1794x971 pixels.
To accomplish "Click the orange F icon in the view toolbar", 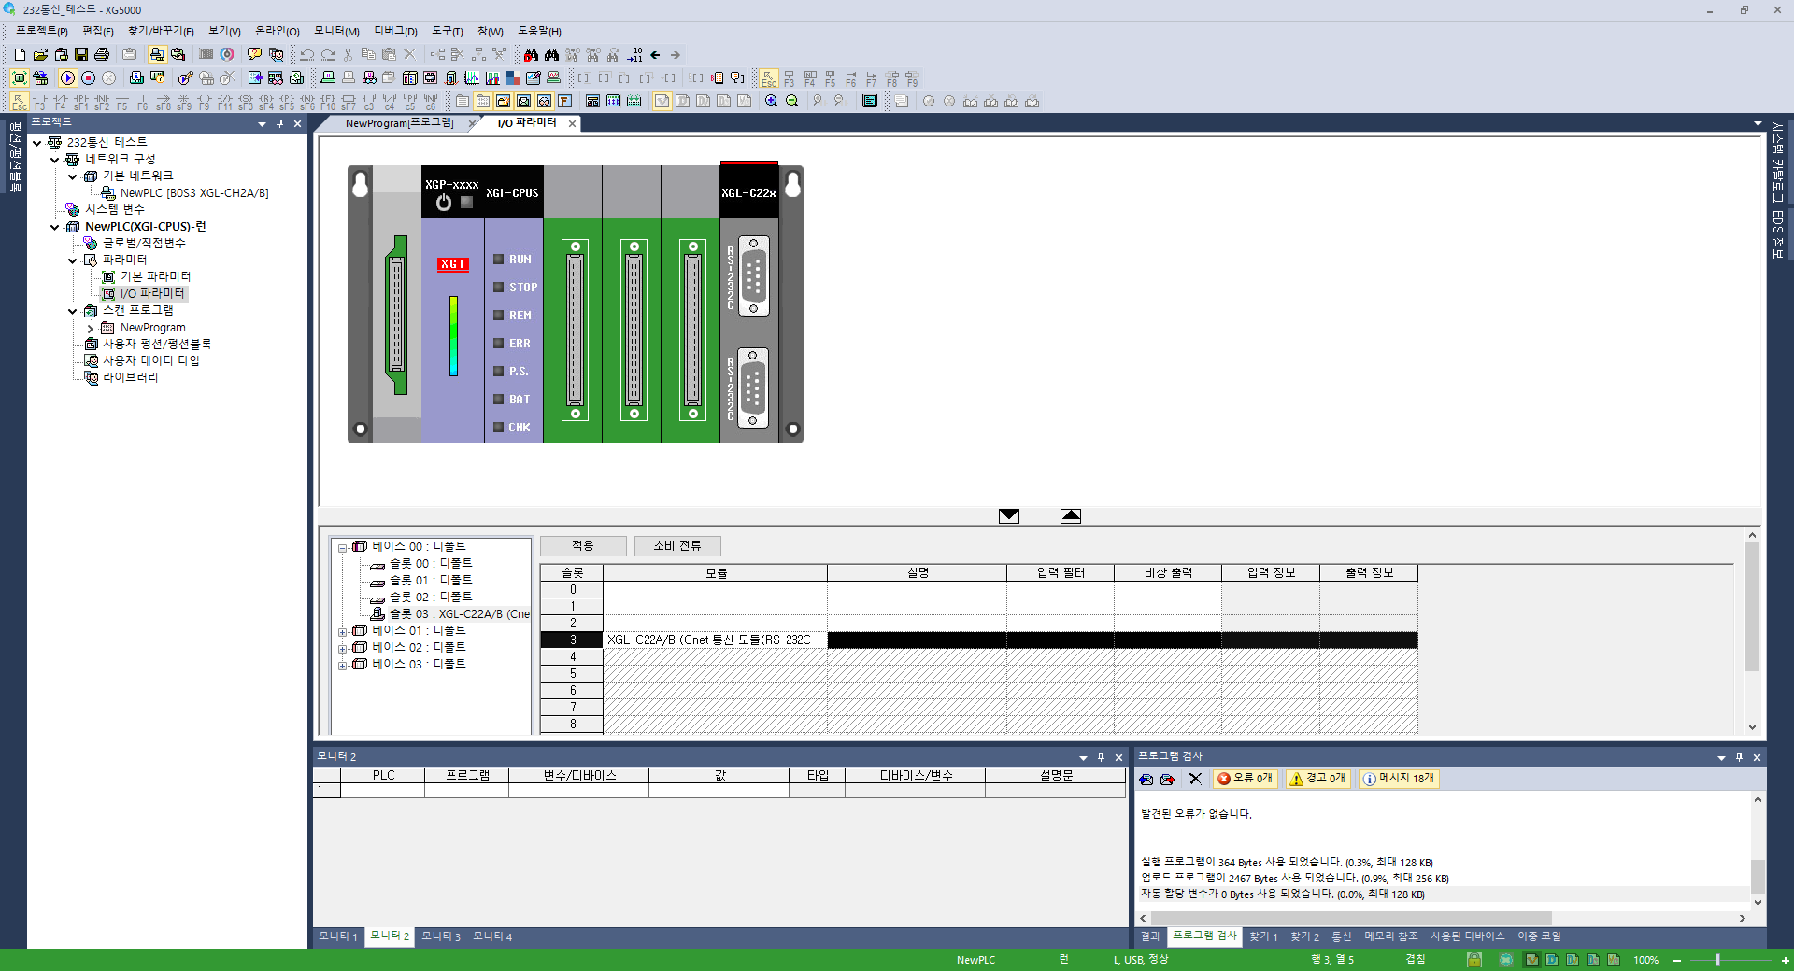I will (x=564, y=101).
